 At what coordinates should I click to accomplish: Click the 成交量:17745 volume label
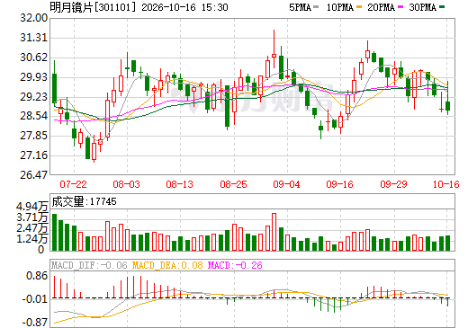(84, 201)
